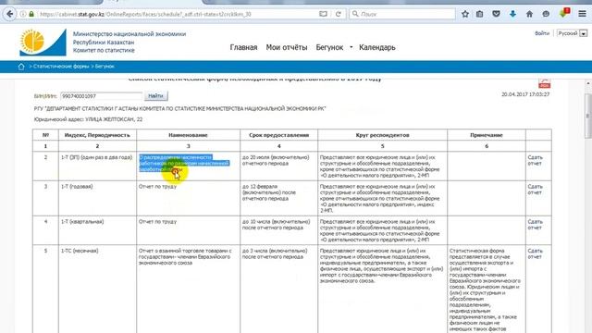This screenshot has height=333, width=592.
Task: Open Мои отчёты menu item
Action: pos(287,47)
